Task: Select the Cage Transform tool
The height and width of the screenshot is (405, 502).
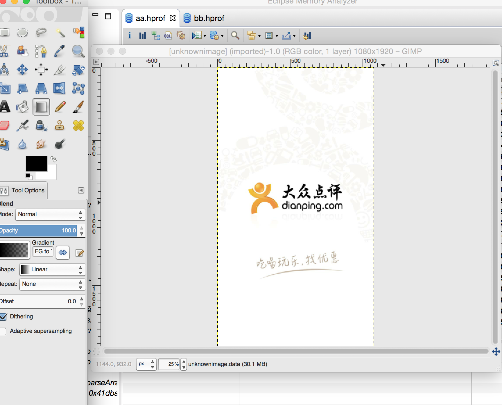Action: 78,88
